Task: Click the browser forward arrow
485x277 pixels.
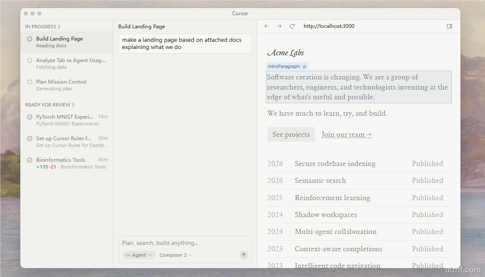Action: tap(279, 26)
